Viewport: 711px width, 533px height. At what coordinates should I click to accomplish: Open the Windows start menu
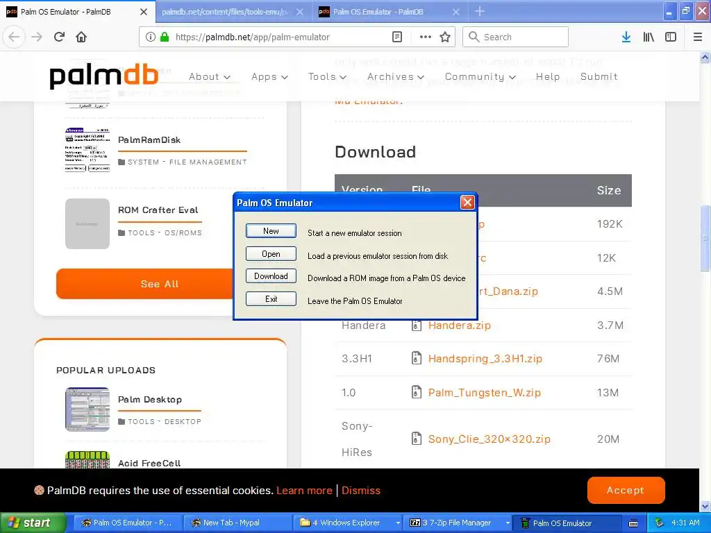click(x=32, y=523)
